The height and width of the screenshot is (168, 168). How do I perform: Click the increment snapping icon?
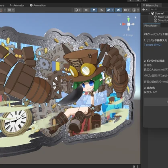click(10, 10)
